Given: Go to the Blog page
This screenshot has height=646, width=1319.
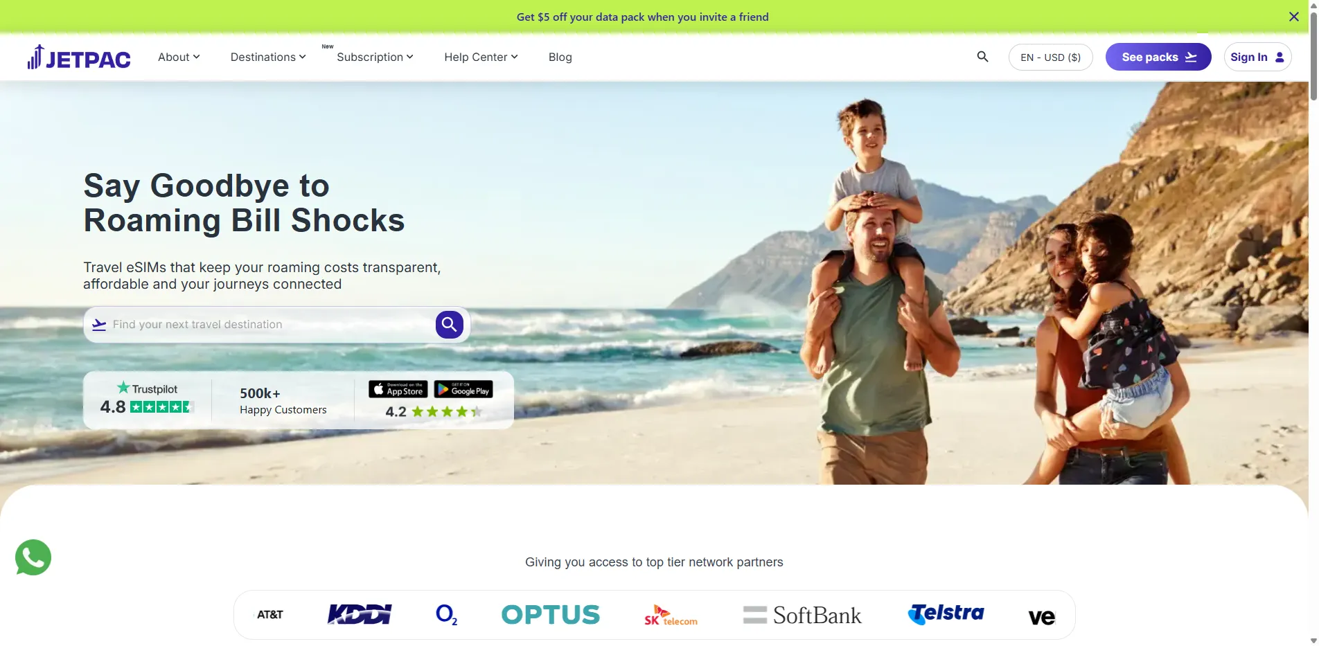Looking at the screenshot, I should click(x=560, y=57).
